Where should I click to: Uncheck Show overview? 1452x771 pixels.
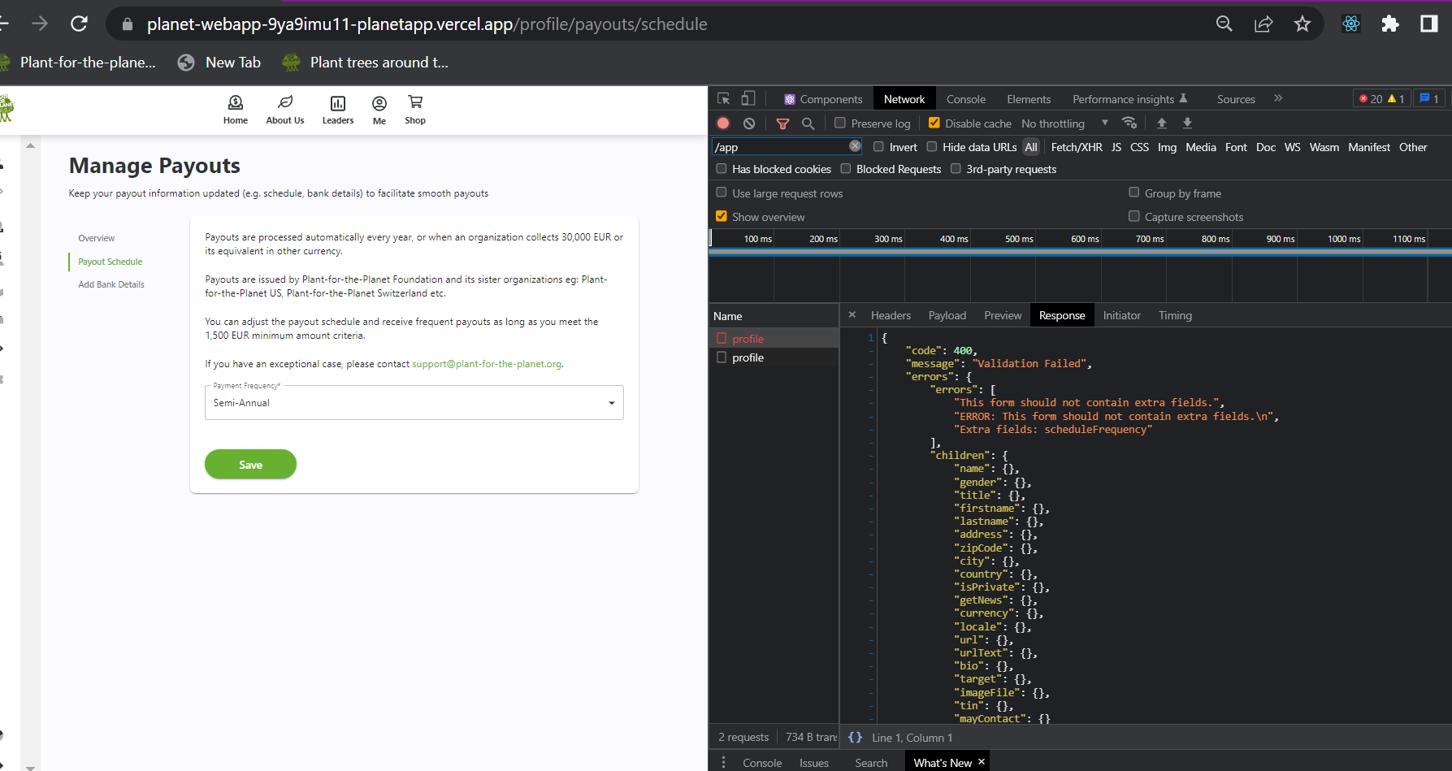(721, 216)
